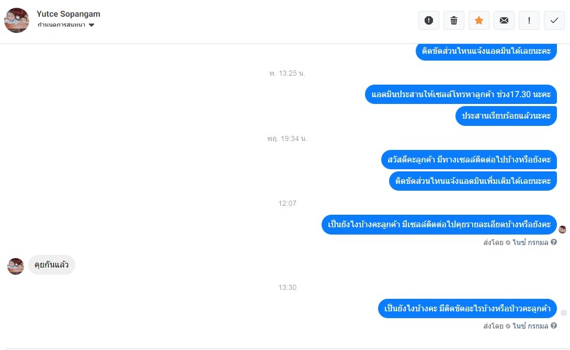Open Yutce Sopangam name link
570x350 pixels.
(x=69, y=14)
